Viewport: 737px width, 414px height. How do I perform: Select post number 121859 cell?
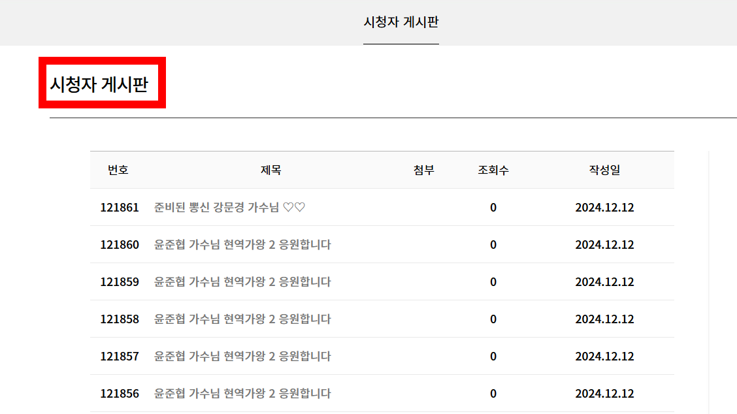click(120, 281)
